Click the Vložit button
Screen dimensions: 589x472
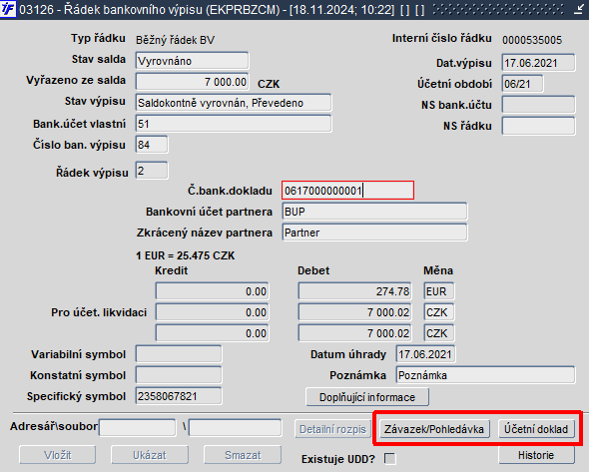point(58,455)
